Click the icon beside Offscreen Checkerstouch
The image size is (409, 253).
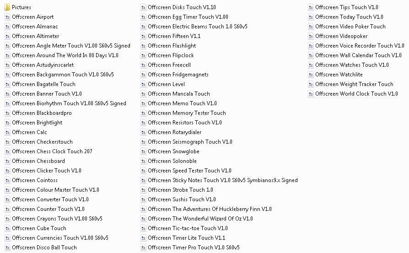[x=7, y=142]
